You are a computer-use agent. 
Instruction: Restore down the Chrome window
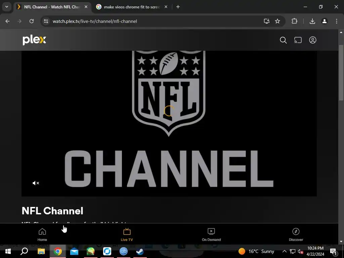(x=321, y=7)
